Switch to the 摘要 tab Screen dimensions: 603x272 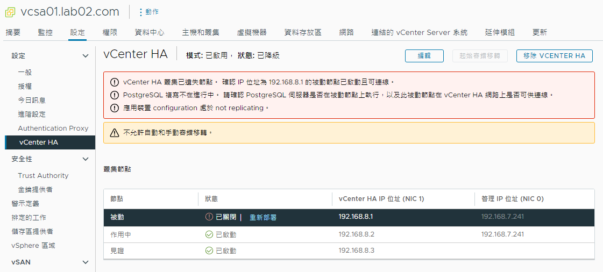click(13, 32)
